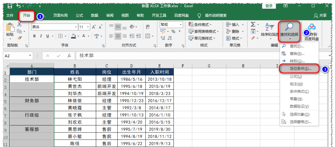Select cell containing 林依依
The image size is (335, 147).
tap(75, 101)
